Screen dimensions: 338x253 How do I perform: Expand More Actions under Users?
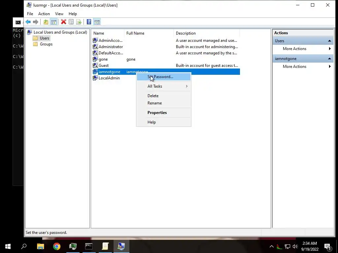tap(303, 49)
